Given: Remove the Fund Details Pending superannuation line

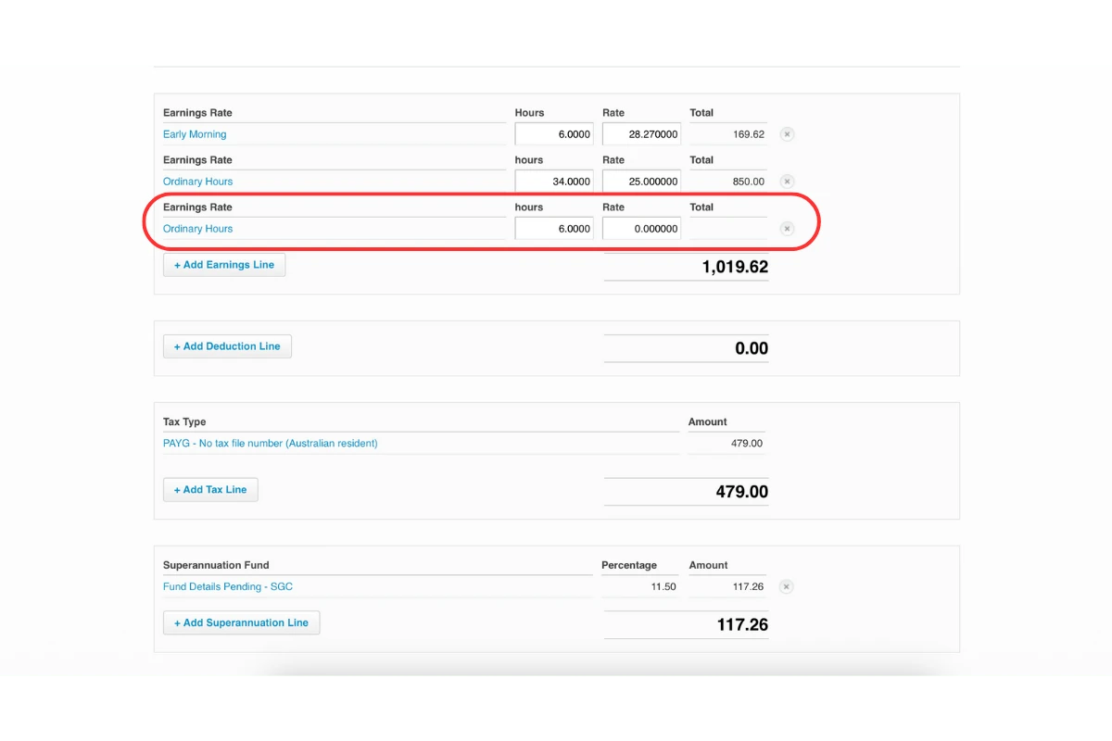Looking at the screenshot, I should (x=787, y=586).
